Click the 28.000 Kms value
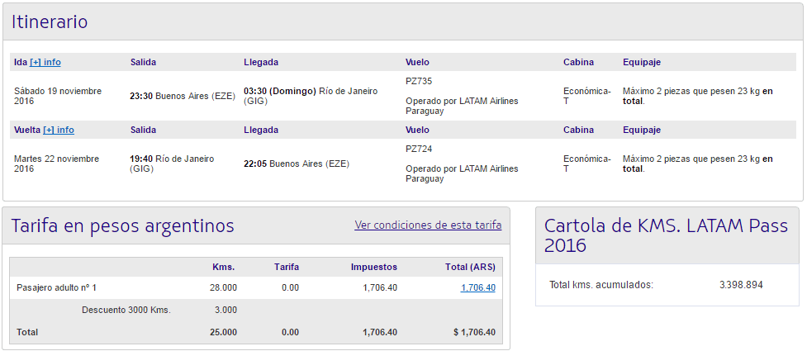This screenshot has height=351, width=807. point(223,287)
